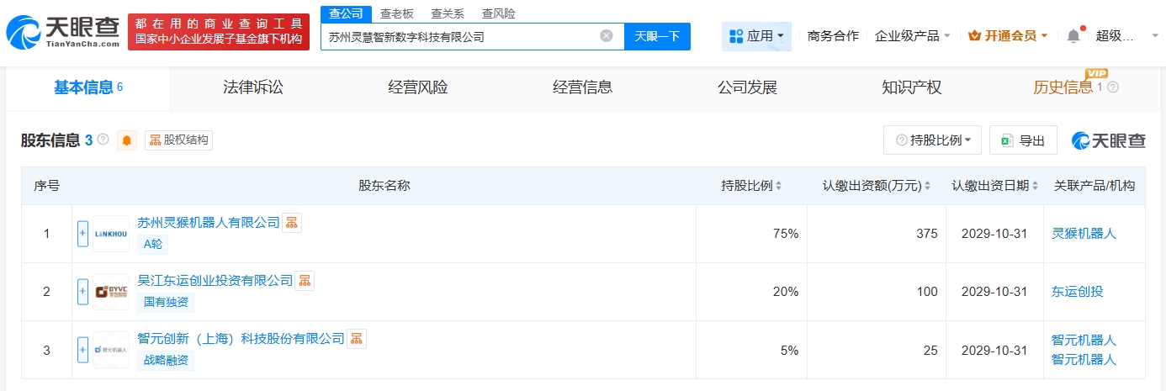Expand the row for 苏州灵猴机器人有限公司
Screen dimensions: 1166x391
tap(82, 234)
